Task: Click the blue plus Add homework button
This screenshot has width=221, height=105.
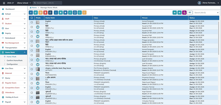Action: [x=31, y=12]
